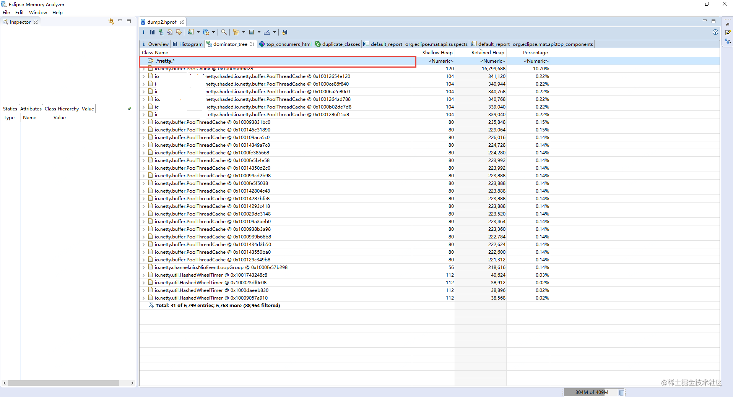Open the Window menu
733x397 pixels.
tap(38, 12)
